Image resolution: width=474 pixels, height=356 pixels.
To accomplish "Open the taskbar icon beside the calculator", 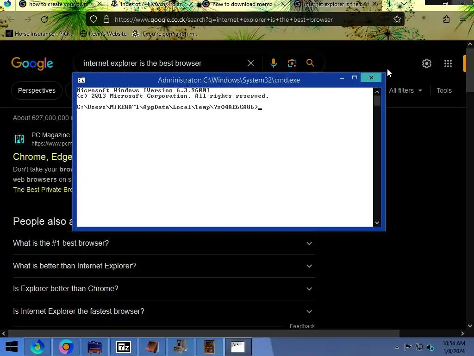I will tap(181, 347).
